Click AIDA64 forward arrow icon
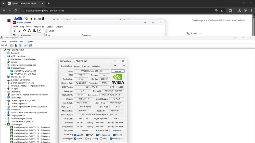This screenshot has height=143, width=255. pyautogui.click(x=20, y=31)
